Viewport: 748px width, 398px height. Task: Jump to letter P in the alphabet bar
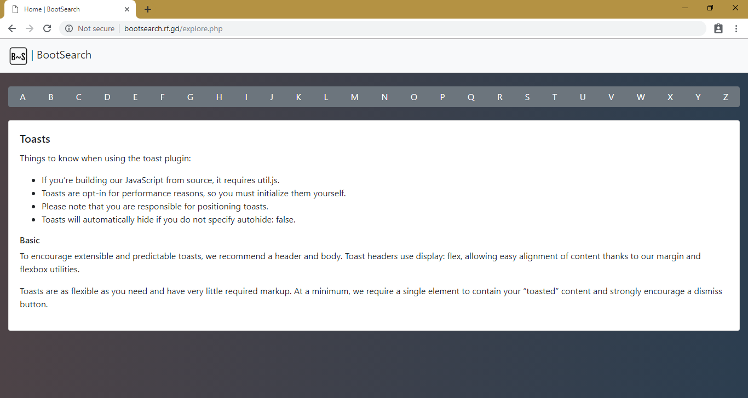(442, 97)
